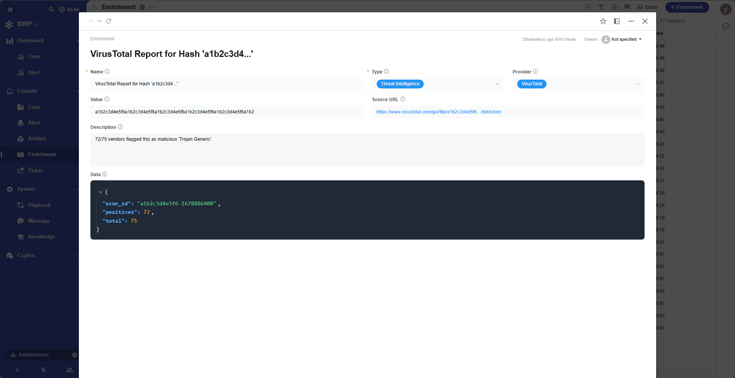This screenshot has height=378, width=735.
Task: Close the enrichment detail dialog
Action: tap(645, 21)
